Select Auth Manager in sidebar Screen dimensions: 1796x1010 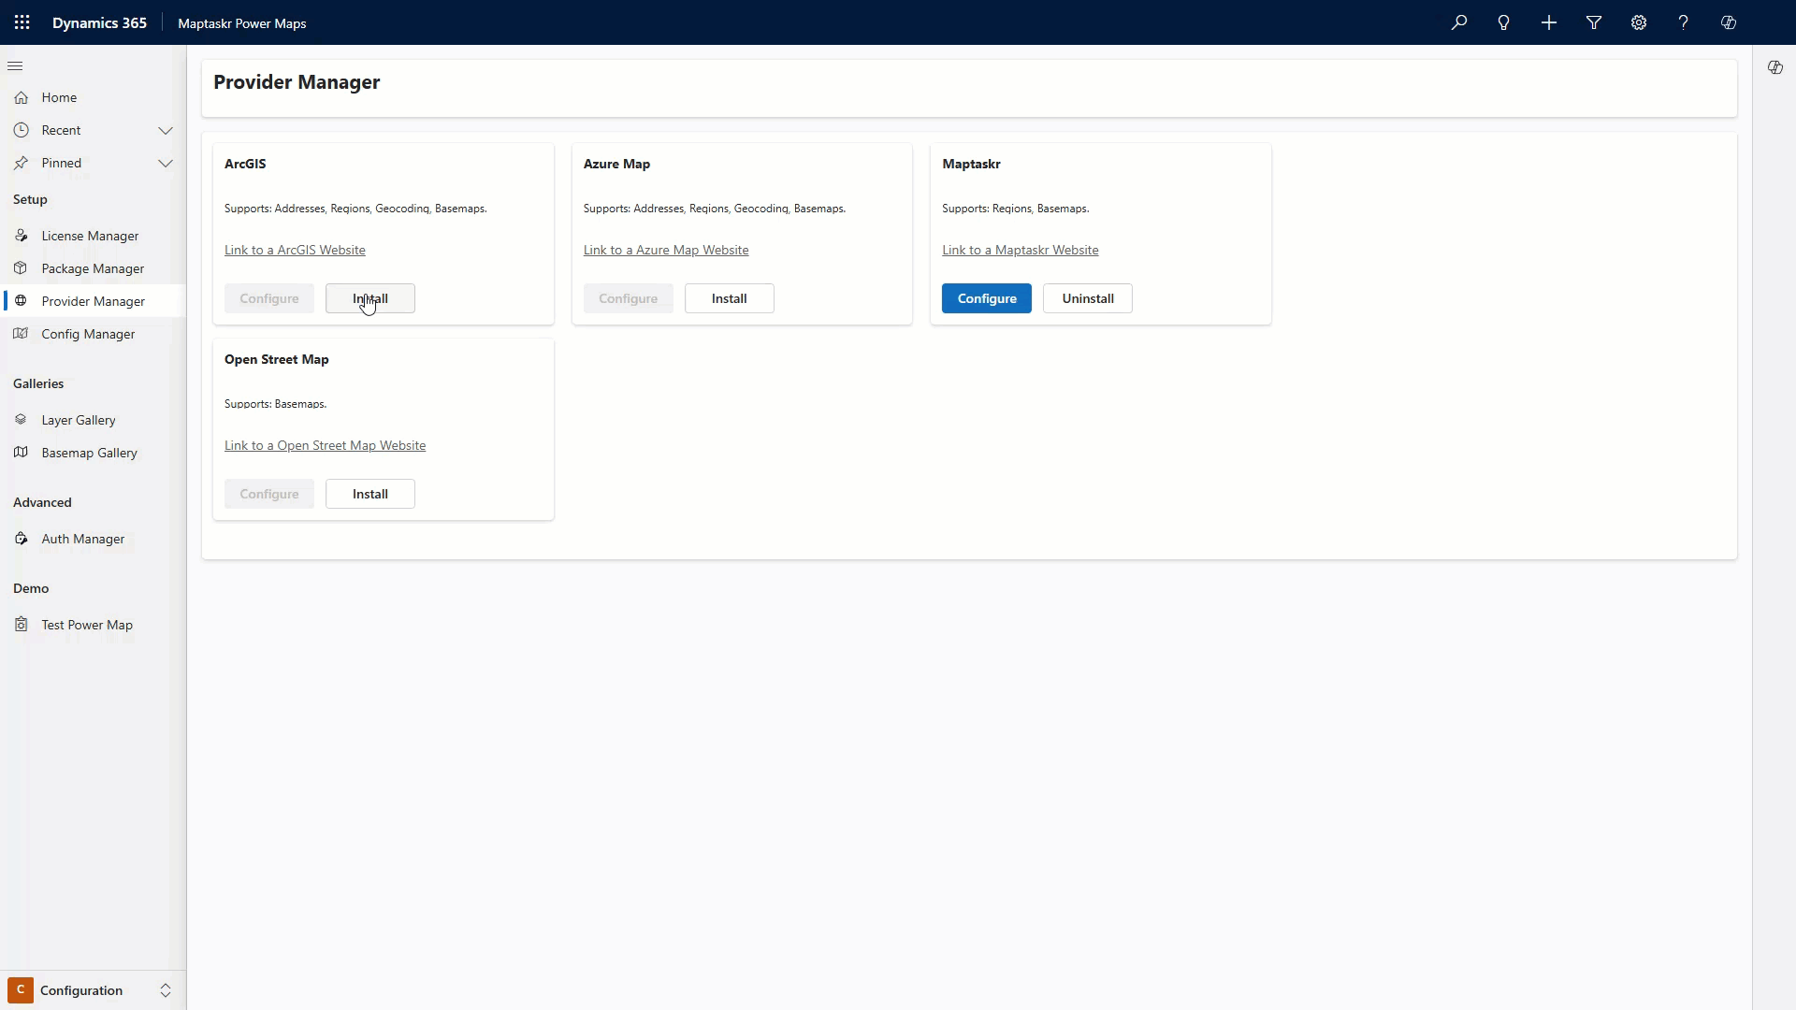[82, 539]
